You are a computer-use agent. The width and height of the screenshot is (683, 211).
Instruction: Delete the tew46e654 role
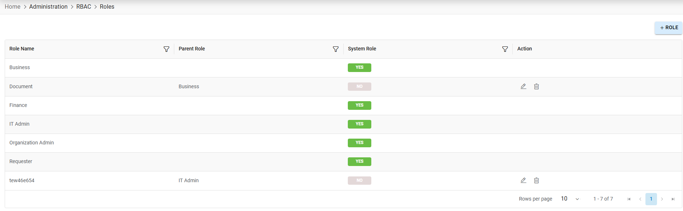pyautogui.click(x=536, y=180)
